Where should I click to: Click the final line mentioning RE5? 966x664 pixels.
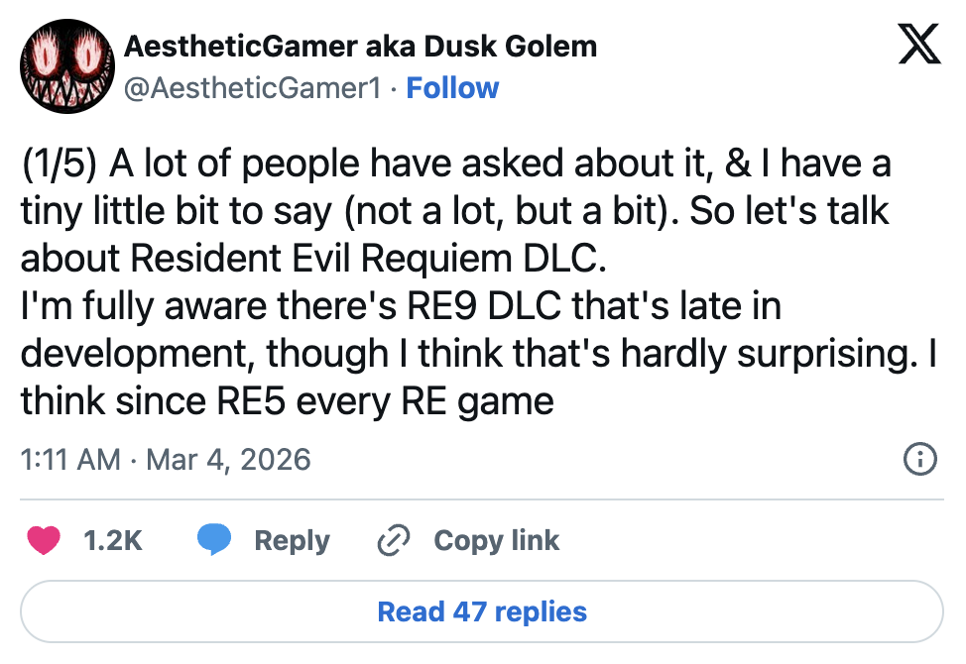tap(286, 401)
